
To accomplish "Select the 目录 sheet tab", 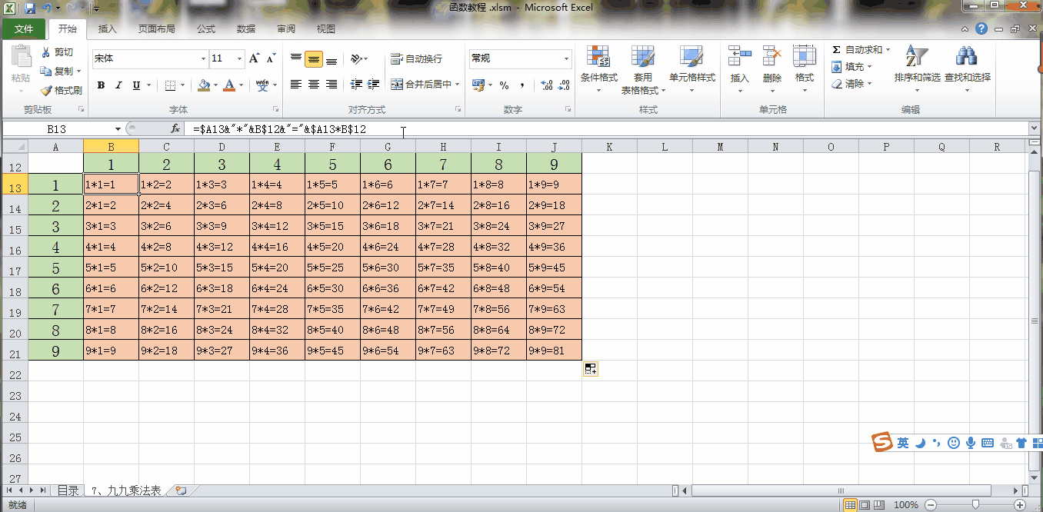I will (x=68, y=490).
